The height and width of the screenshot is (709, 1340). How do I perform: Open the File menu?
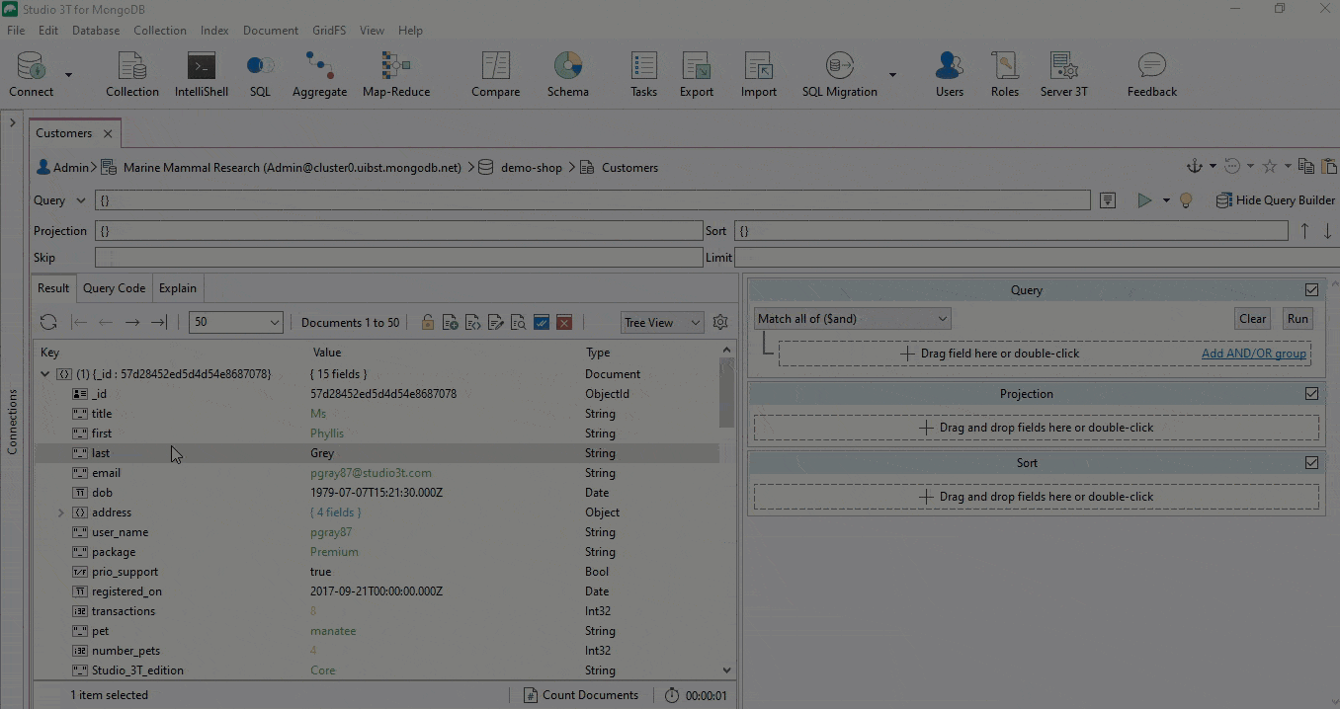pos(16,31)
